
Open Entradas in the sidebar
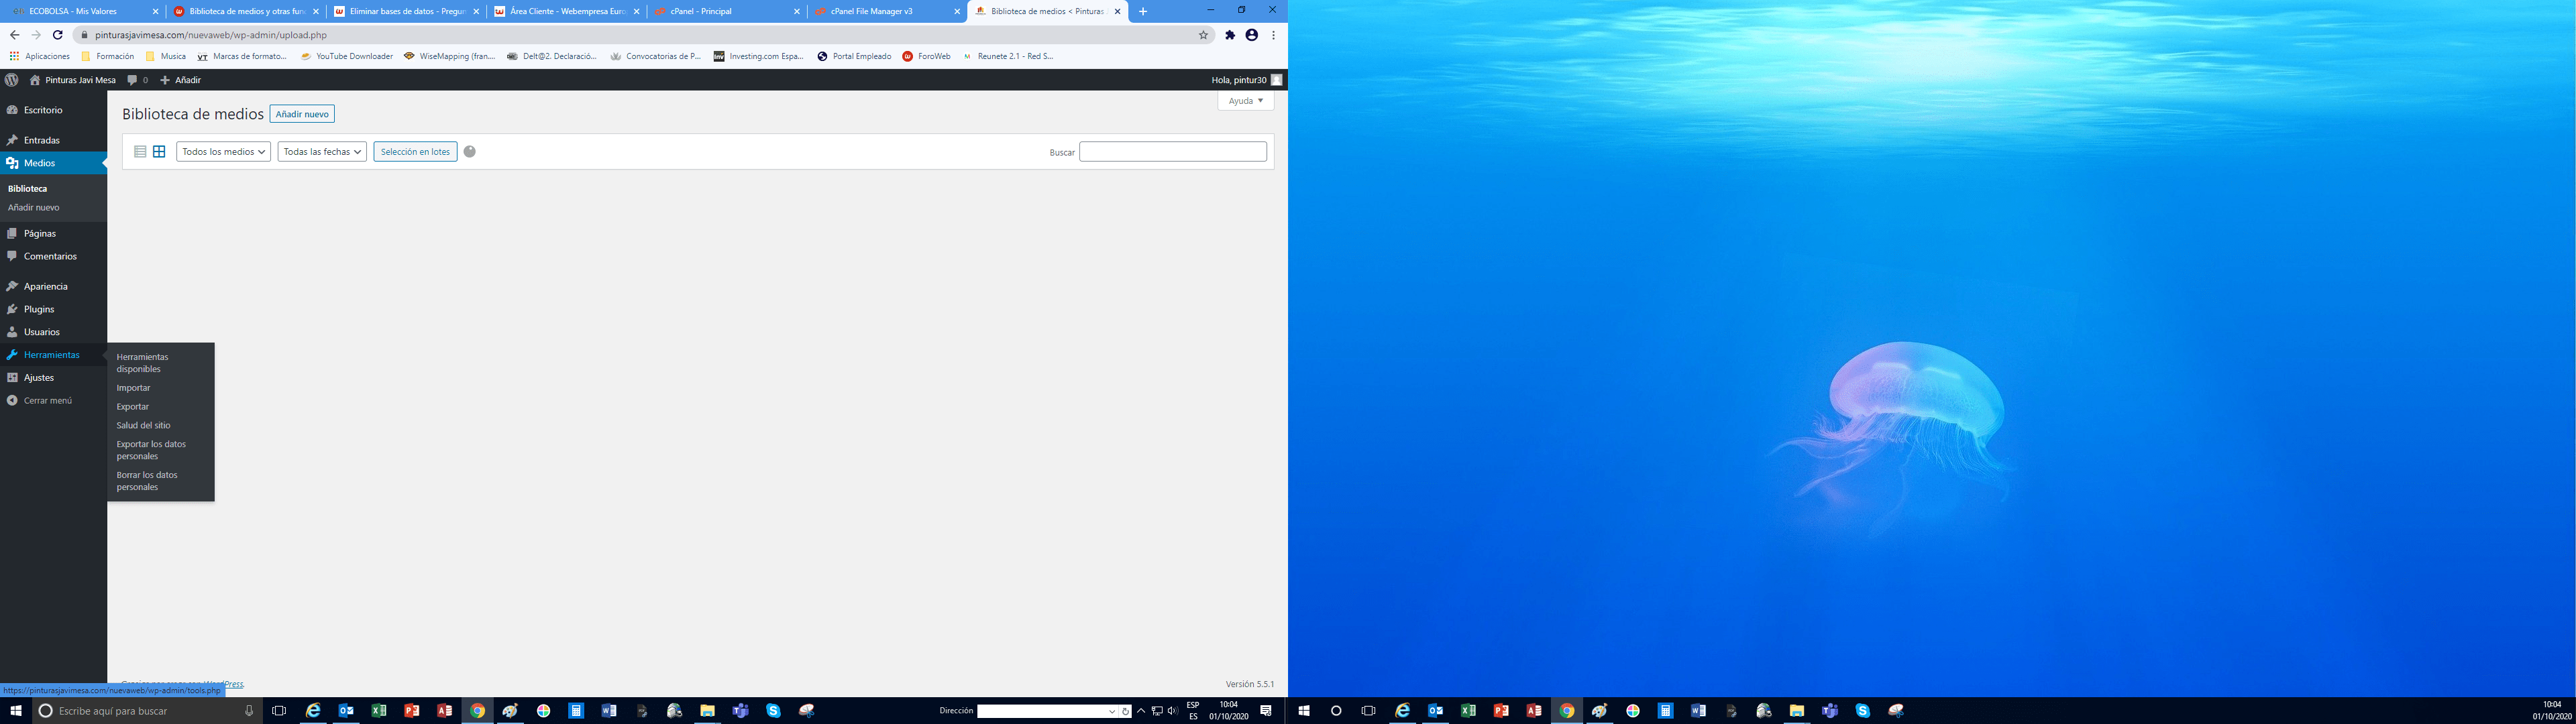[53, 140]
